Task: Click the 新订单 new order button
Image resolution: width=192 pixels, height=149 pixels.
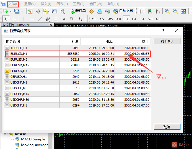Action: pyautogui.click(x=78, y=11)
